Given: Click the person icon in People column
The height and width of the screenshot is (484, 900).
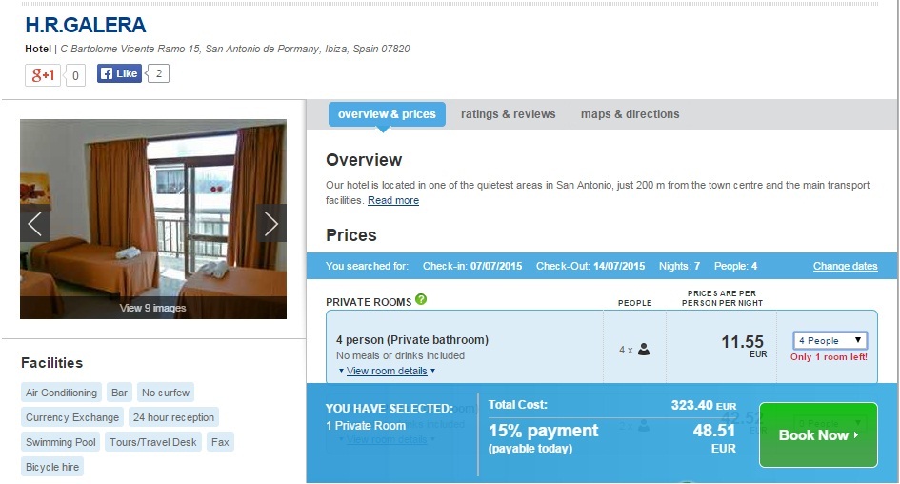Looking at the screenshot, I should [x=644, y=350].
